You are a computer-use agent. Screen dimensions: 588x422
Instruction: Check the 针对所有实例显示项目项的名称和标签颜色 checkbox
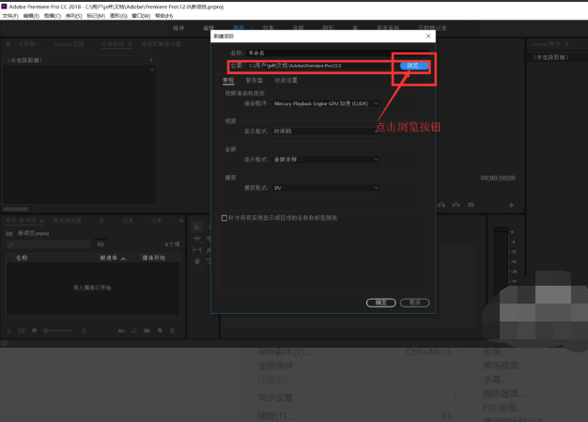coord(224,218)
